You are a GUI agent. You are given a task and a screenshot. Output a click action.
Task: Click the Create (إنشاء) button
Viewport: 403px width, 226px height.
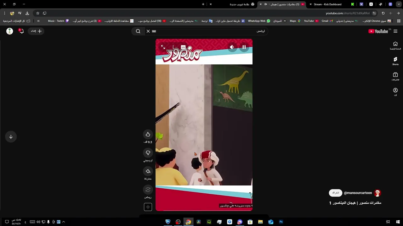[x=36, y=31]
